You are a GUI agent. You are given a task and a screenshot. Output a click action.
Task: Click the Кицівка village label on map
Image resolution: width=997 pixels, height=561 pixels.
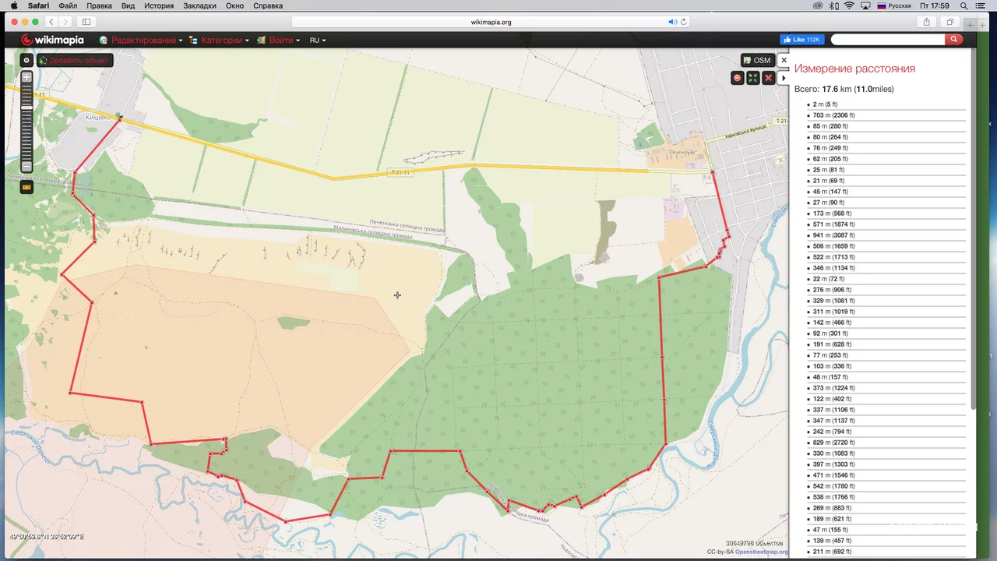[x=99, y=117]
